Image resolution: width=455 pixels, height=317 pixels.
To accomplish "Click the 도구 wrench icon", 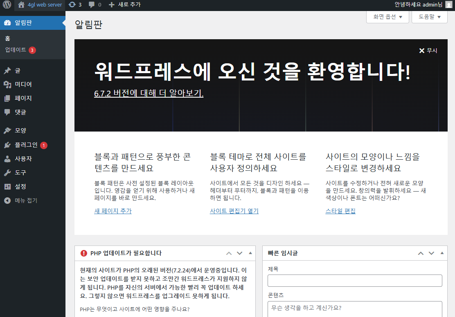I will (7, 173).
